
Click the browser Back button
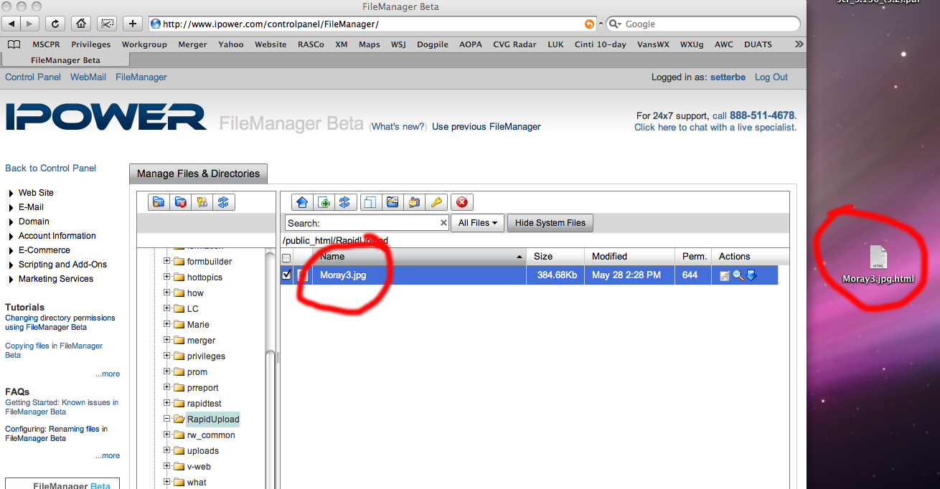tap(12, 24)
